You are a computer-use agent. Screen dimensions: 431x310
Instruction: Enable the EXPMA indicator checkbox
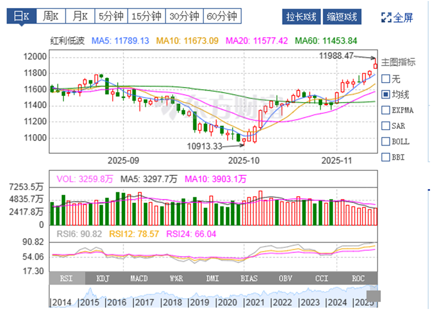pyautogui.click(x=386, y=110)
